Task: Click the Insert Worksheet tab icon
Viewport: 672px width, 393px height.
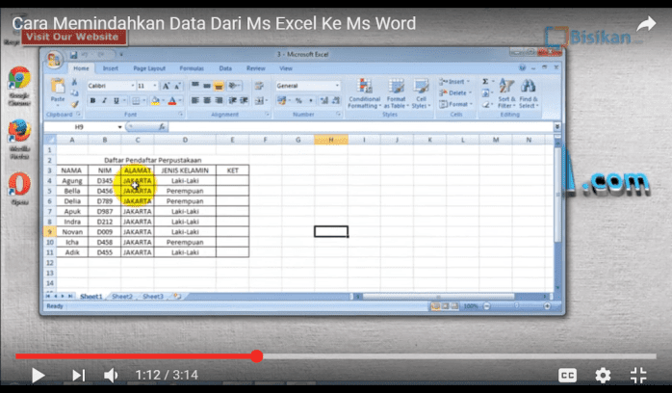Action: click(177, 296)
